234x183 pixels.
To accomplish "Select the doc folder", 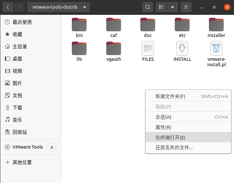I will tap(148, 28).
